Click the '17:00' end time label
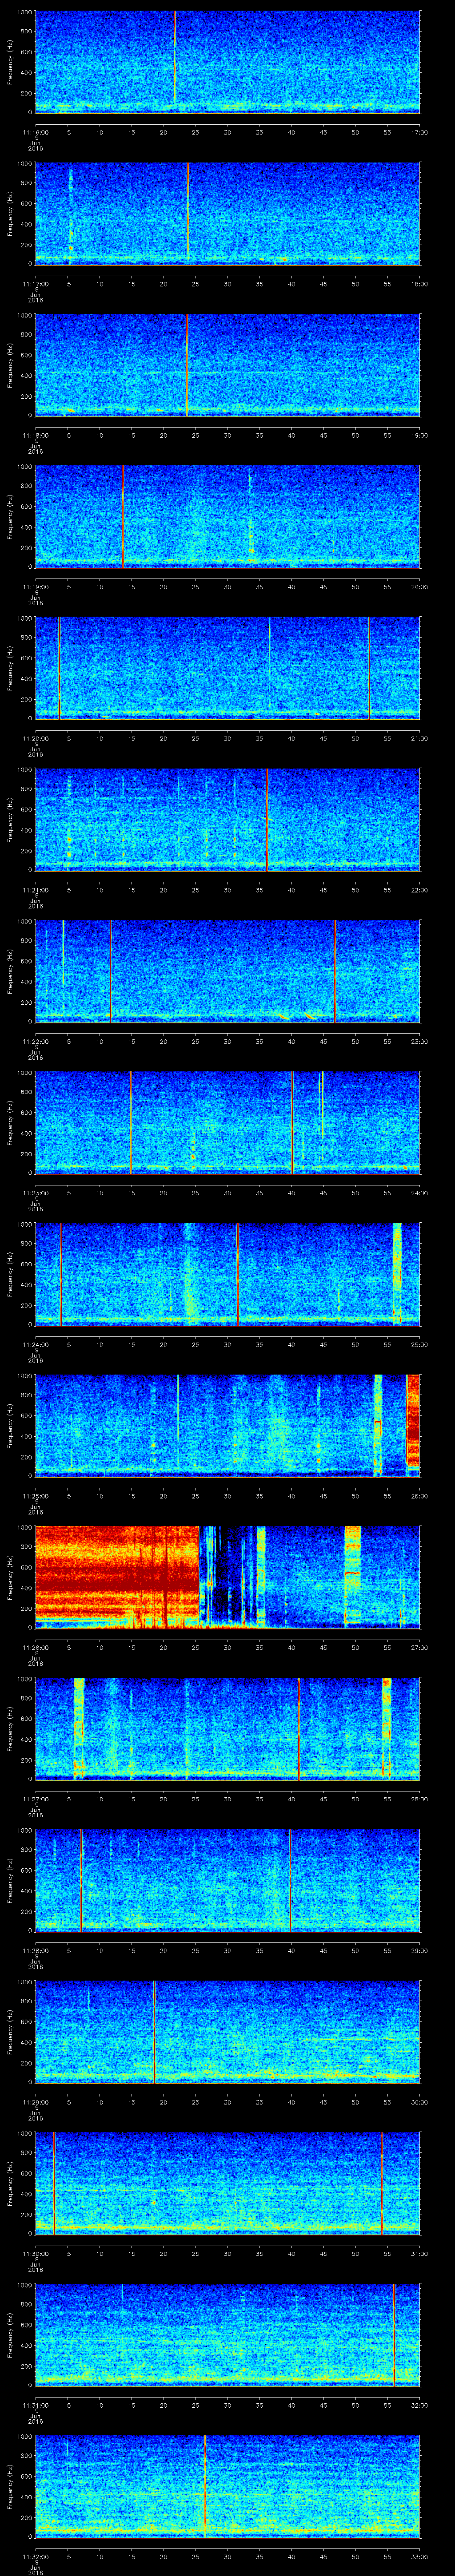 pyautogui.click(x=420, y=132)
